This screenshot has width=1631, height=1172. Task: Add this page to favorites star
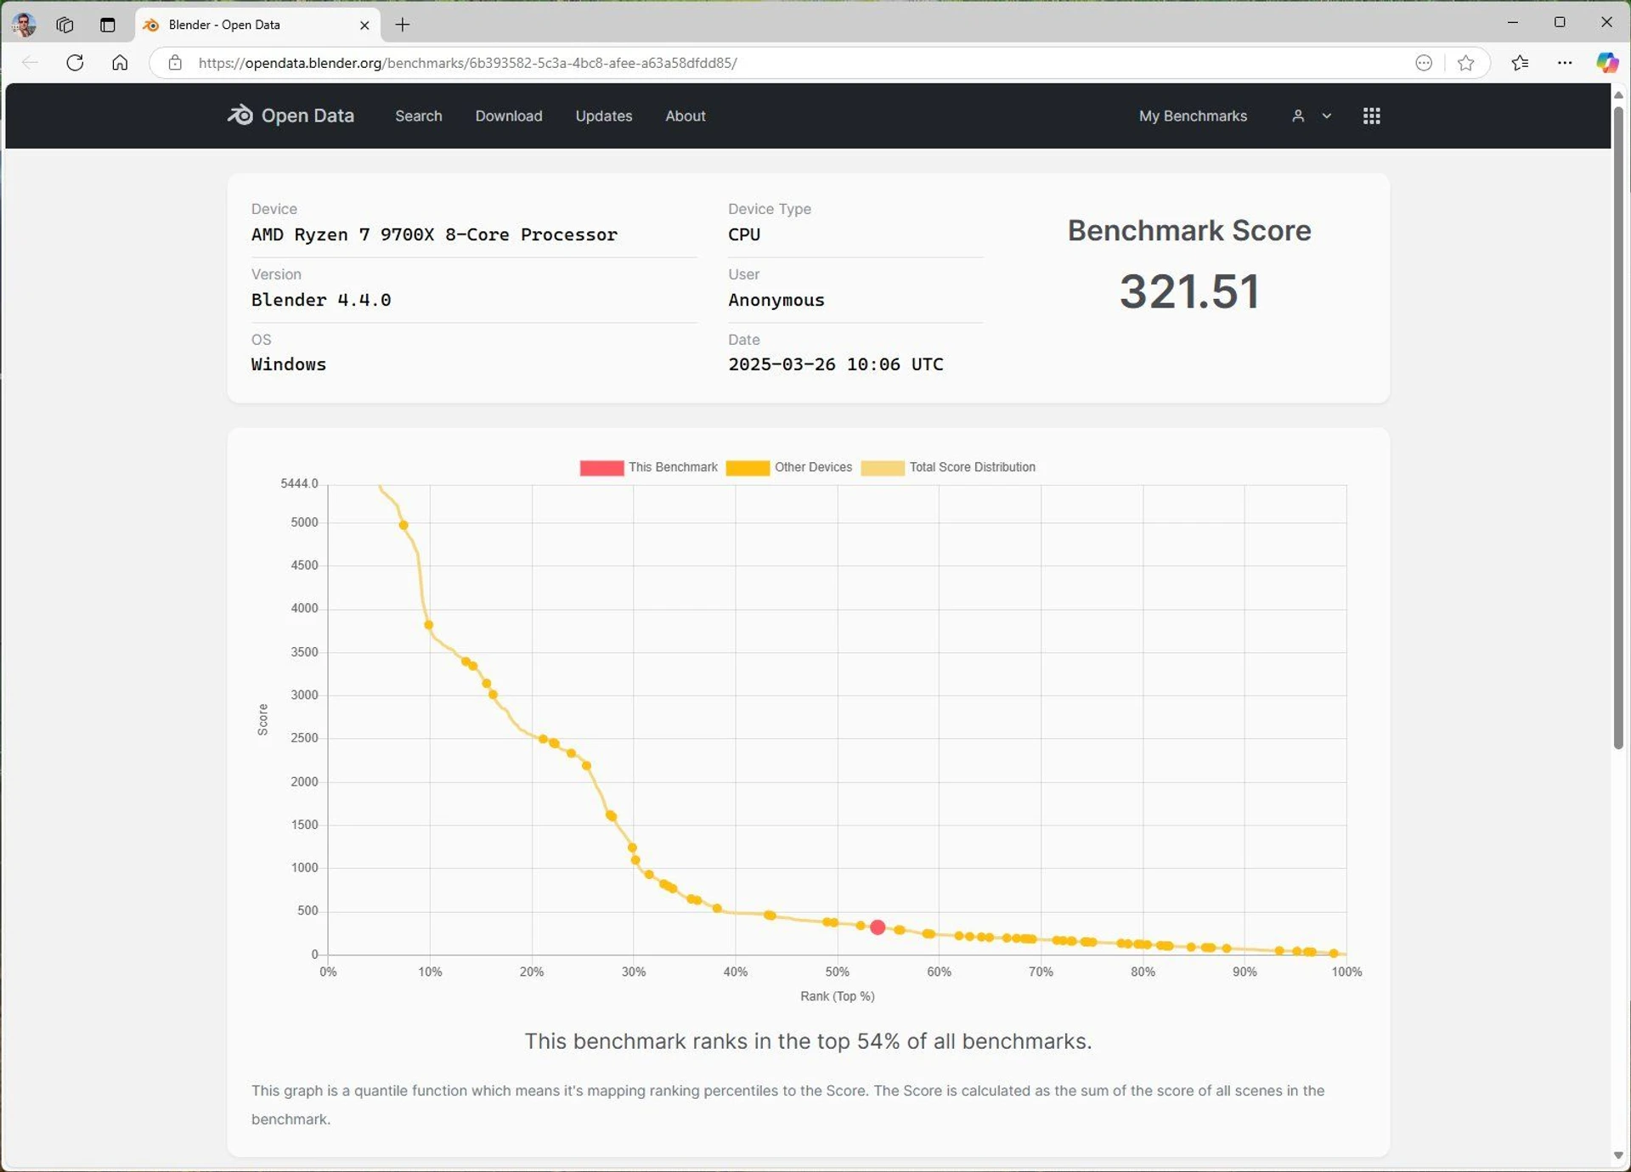pyautogui.click(x=1465, y=63)
